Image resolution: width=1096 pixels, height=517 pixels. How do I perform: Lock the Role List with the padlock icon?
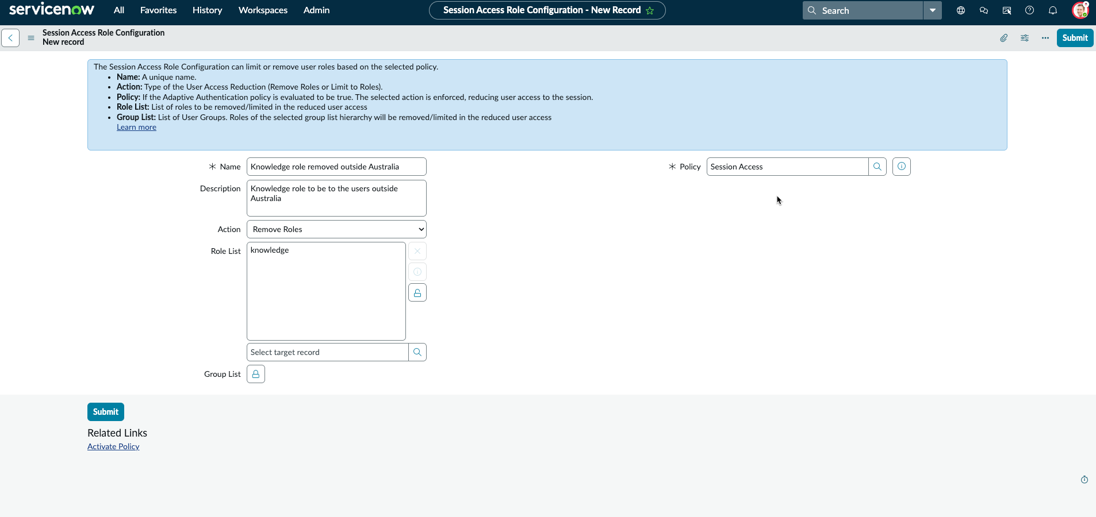pos(417,293)
